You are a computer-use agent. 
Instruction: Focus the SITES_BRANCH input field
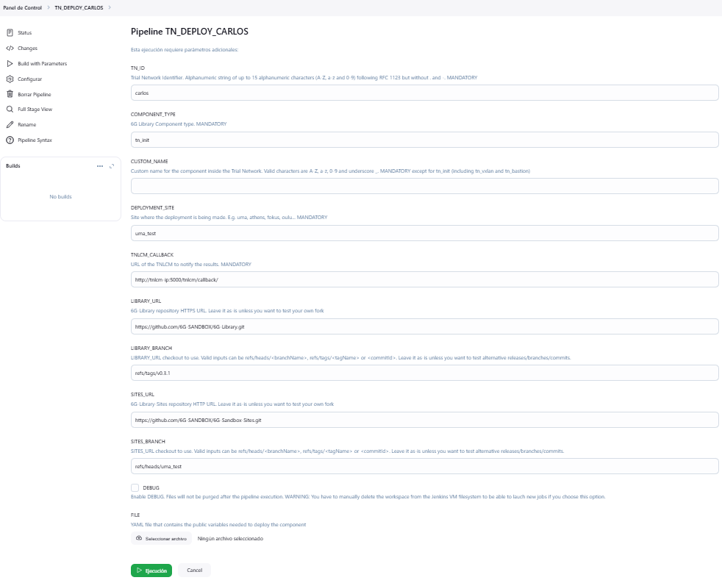coord(424,466)
